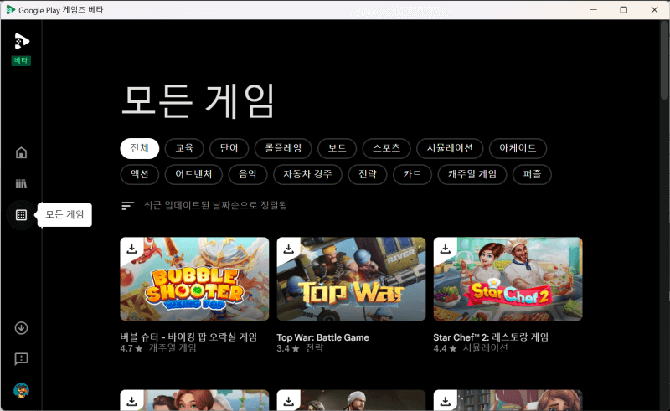
Task: Click download icon on Star Chef 2 card
Action: click(x=446, y=249)
